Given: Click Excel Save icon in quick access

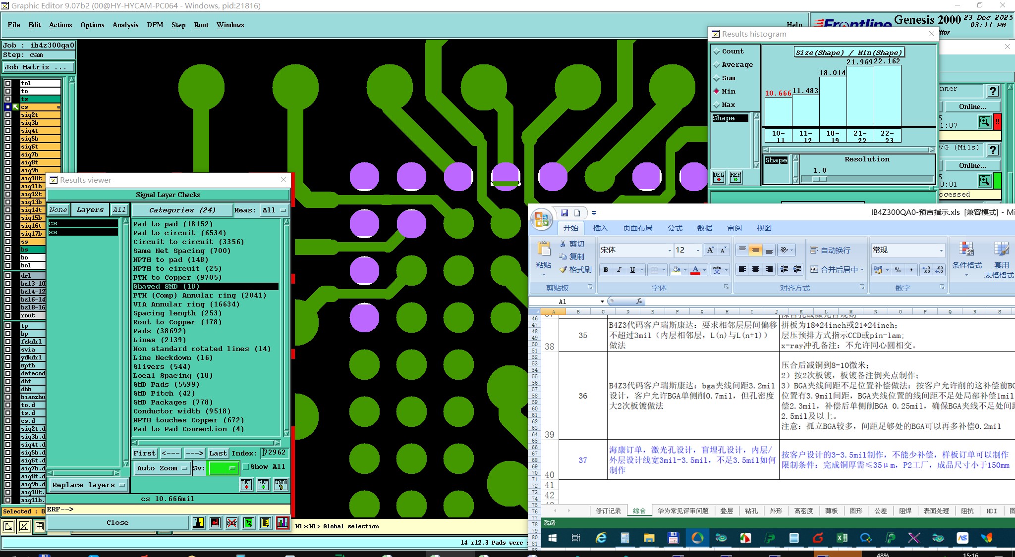Looking at the screenshot, I should 564,213.
